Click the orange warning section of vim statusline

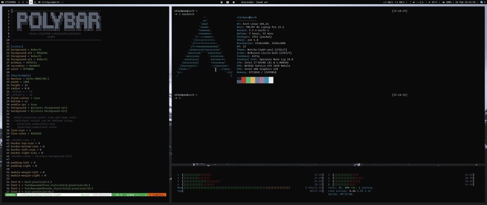tap(157, 195)
